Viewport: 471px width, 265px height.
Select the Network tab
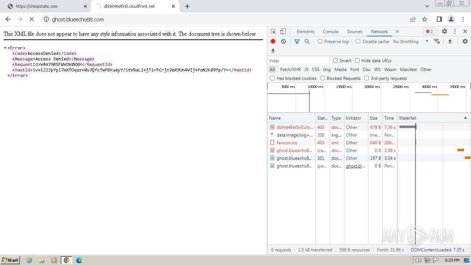coord(379,32)
